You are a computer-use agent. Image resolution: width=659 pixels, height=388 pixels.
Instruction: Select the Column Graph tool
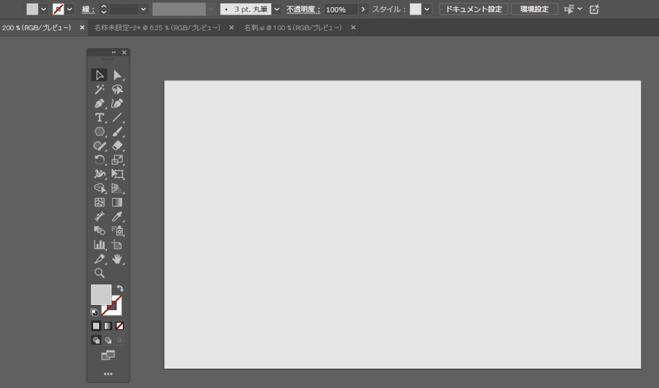(x=99, y=245)
